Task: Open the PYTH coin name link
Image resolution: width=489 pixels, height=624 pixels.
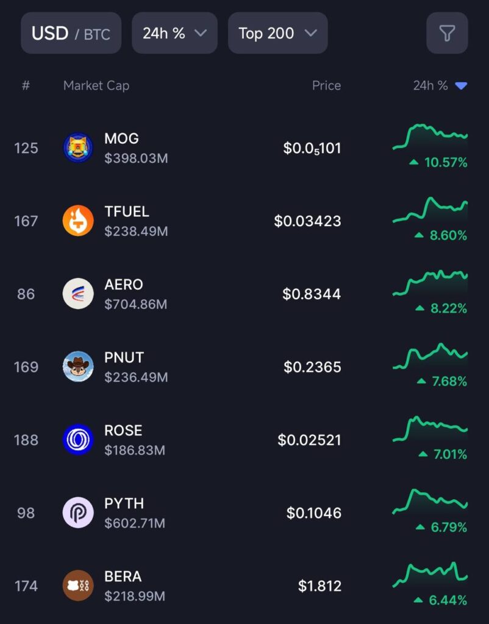Action: point(124,503)
